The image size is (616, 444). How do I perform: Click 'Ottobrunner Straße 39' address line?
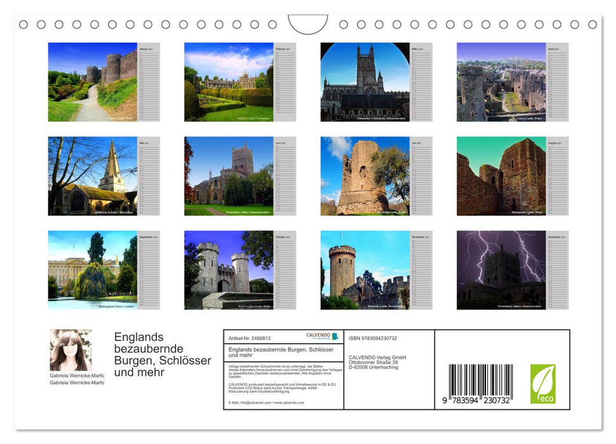tap(373, 362)
